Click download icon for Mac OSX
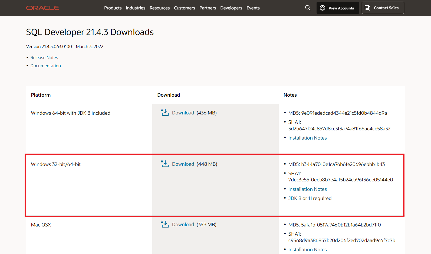The image size is (431, 254). pyautogui.click(x=165, y=224)
